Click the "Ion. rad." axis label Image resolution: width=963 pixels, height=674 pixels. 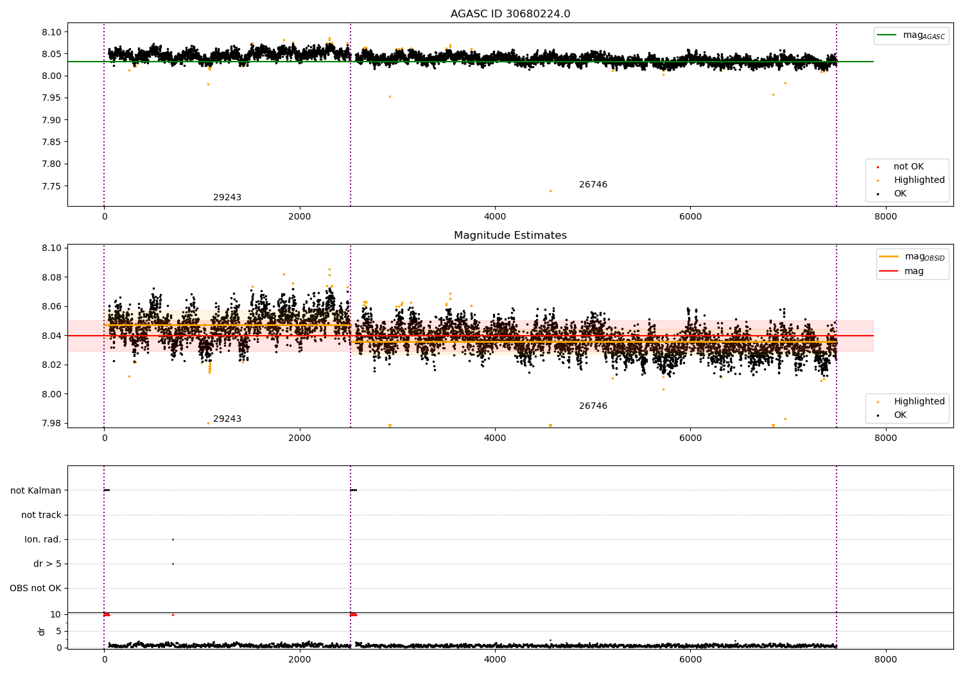[43, 539]
